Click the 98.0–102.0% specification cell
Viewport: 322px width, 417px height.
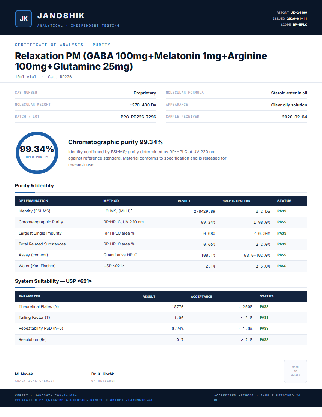tap(257, 255)
